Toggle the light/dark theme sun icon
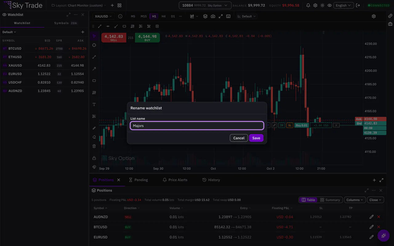 pyautogui.click(x=322, y=6)
